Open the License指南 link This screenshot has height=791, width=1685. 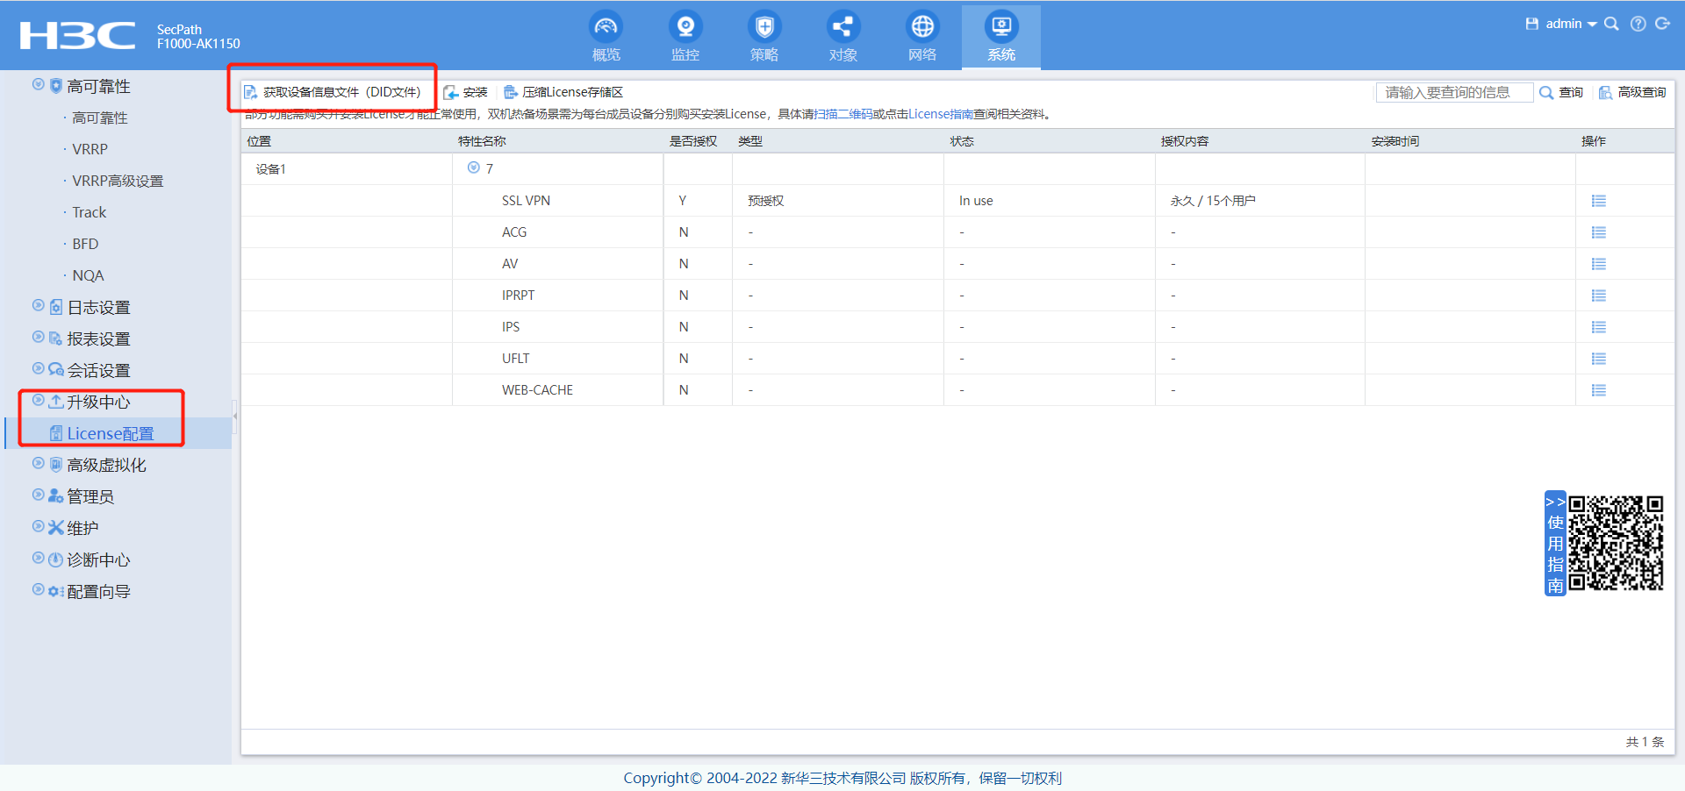pyautogui.click(x=940, y=114)
